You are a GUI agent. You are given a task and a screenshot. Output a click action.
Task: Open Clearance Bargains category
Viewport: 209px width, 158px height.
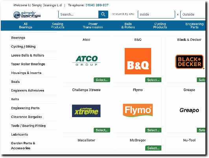coord(26,117)
